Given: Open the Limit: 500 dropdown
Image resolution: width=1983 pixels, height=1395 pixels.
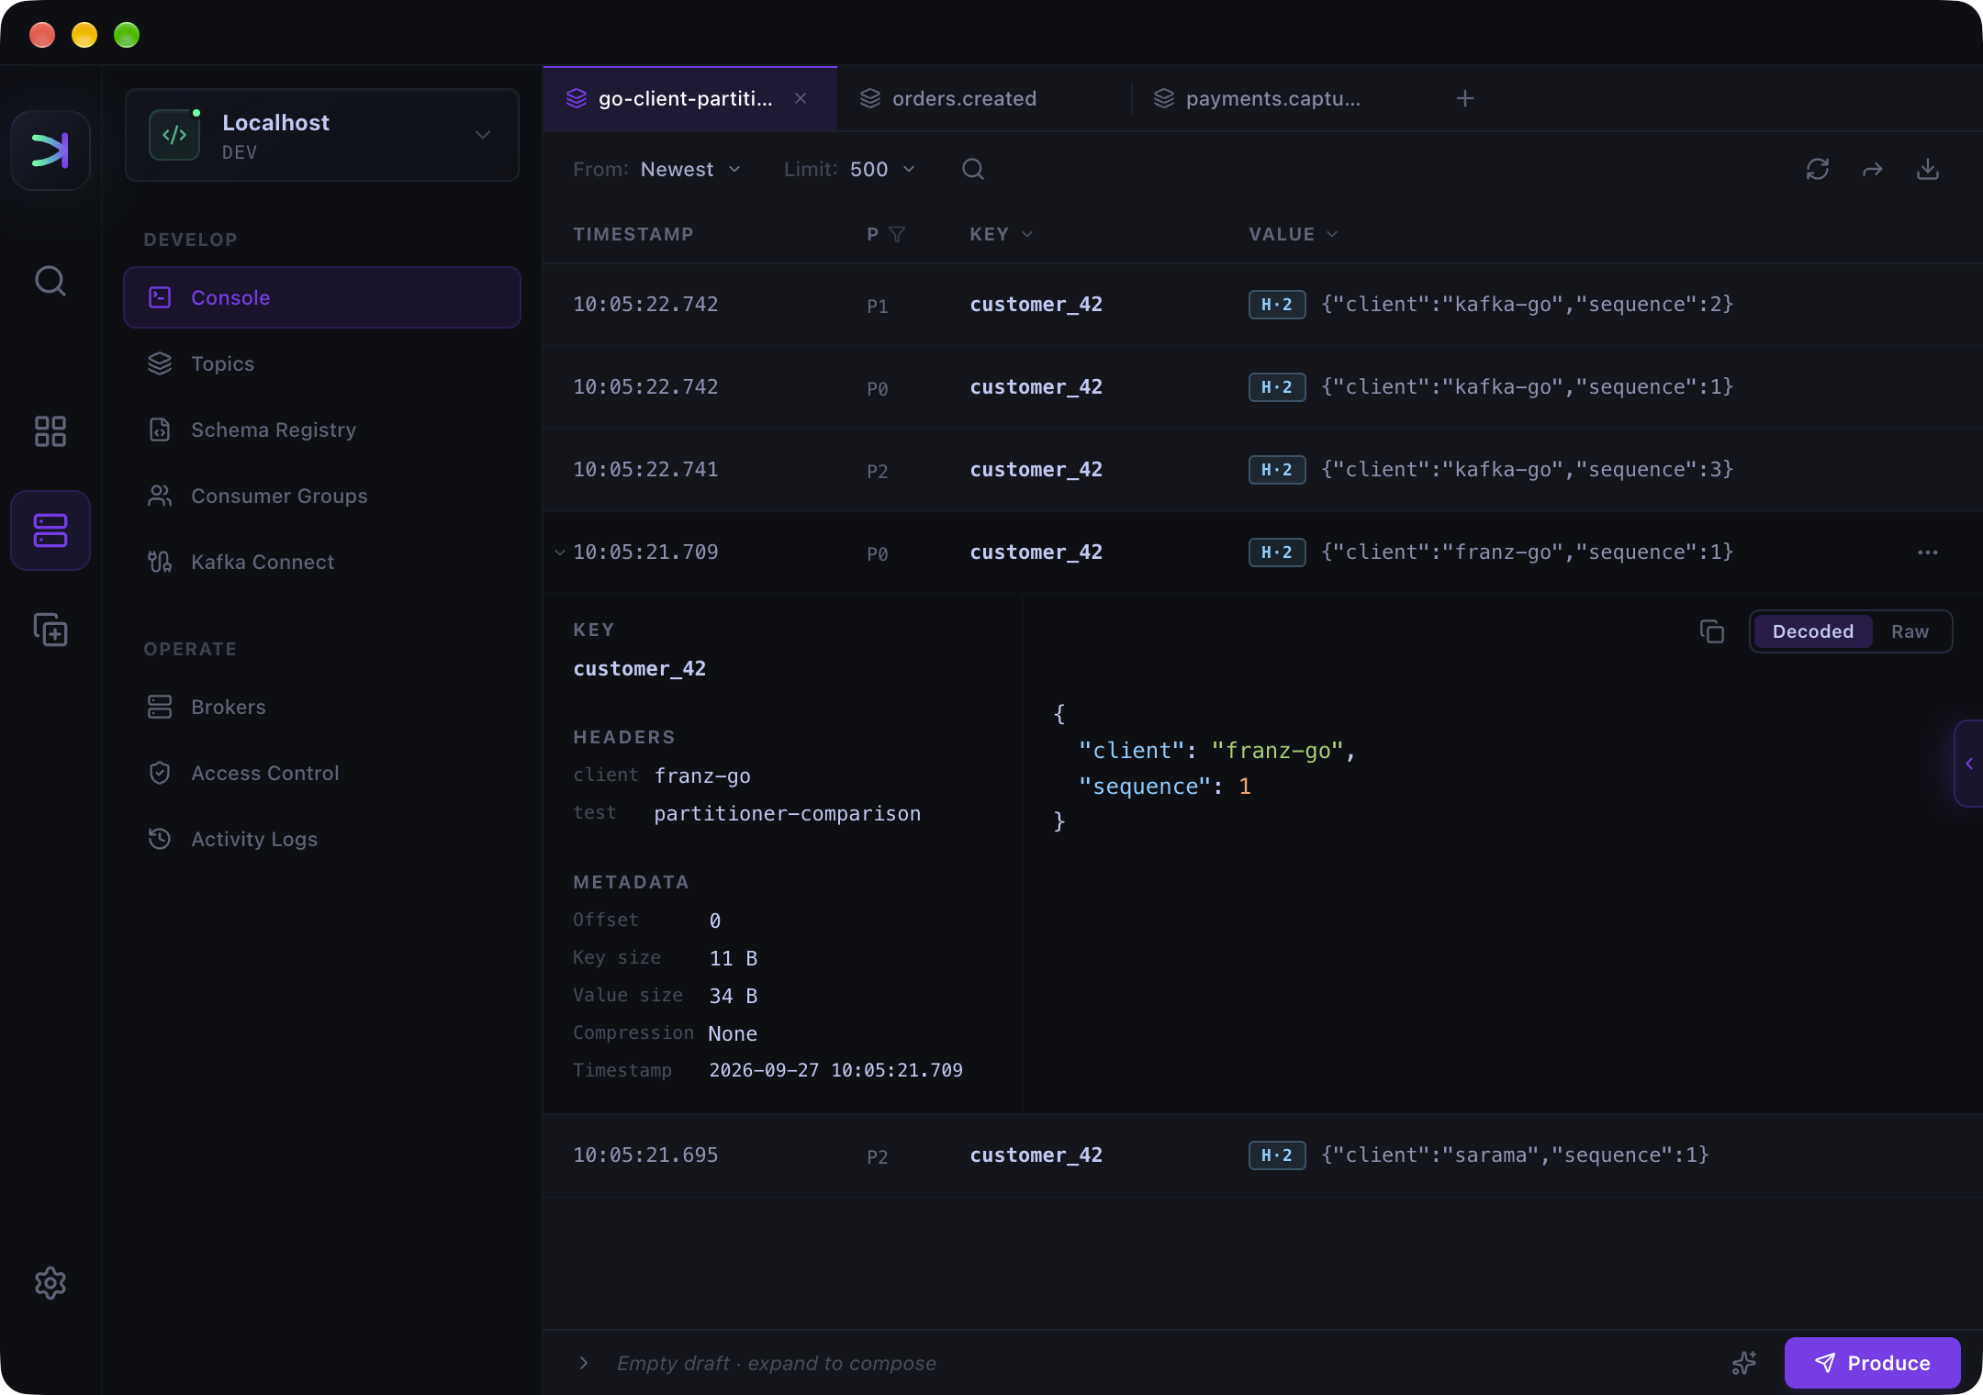Looking at the screenshot, I should point(850,169).
